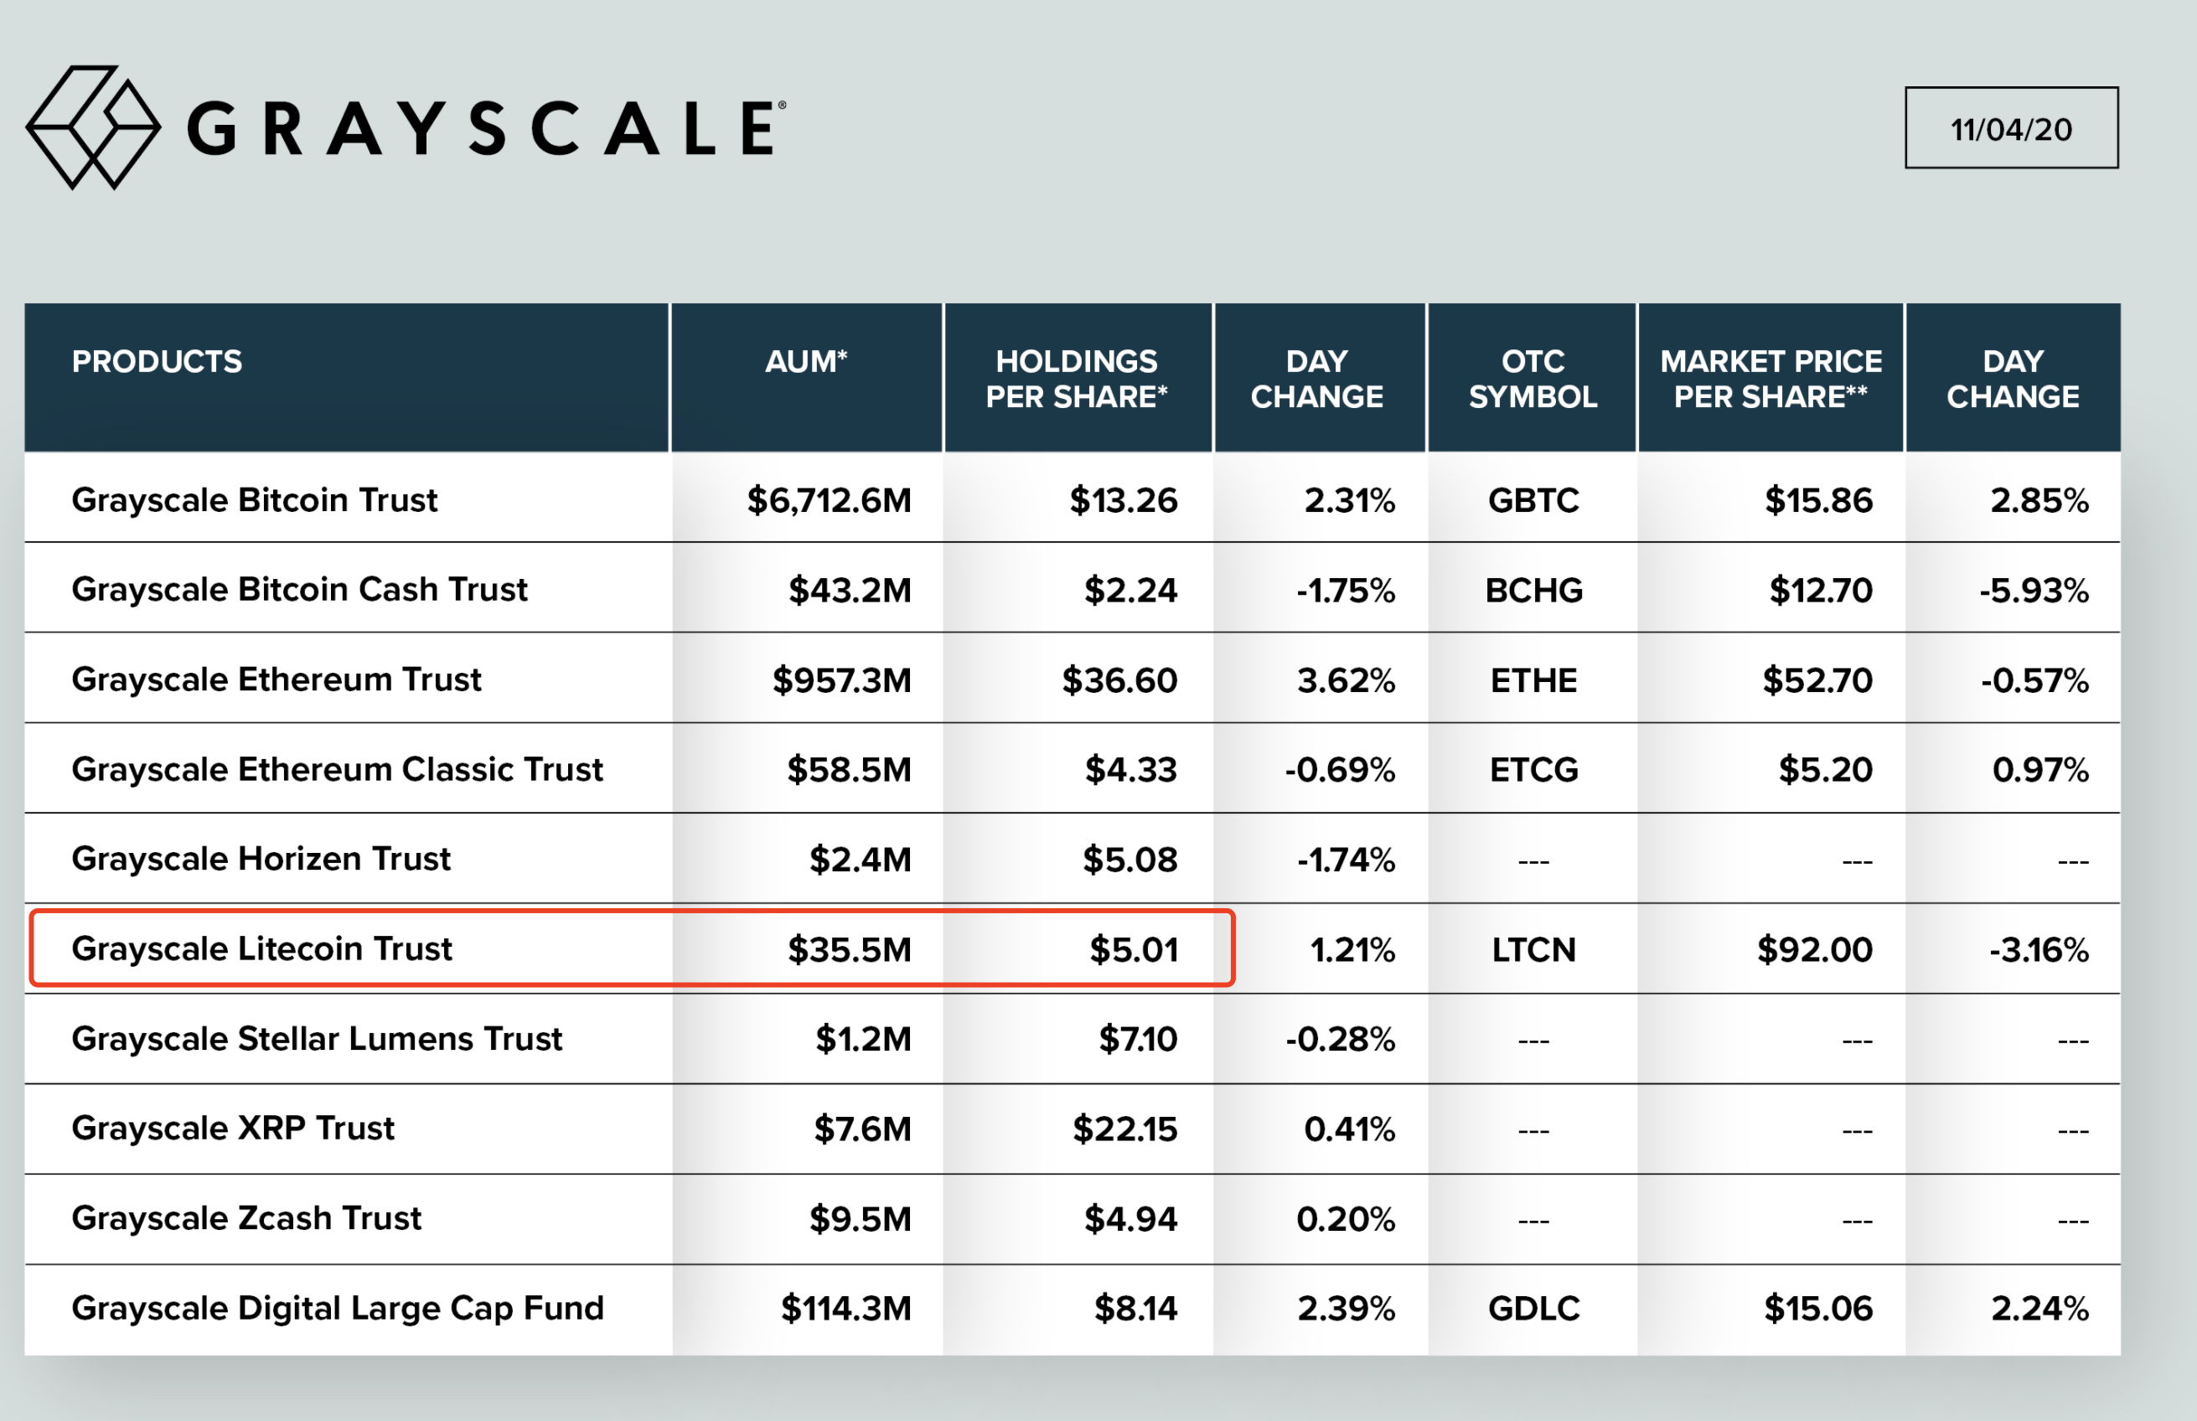Click the Grayscale XRP Trust row name
Viewport: 2197px width, 1421px height.
[x=234, y=1128]
